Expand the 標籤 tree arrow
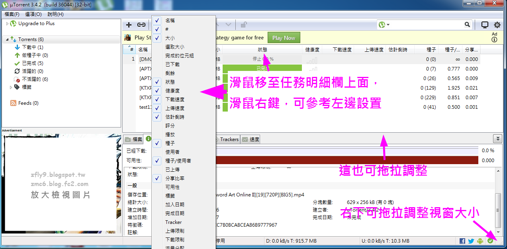Screen dimensions: 507x249 [11, 87]
